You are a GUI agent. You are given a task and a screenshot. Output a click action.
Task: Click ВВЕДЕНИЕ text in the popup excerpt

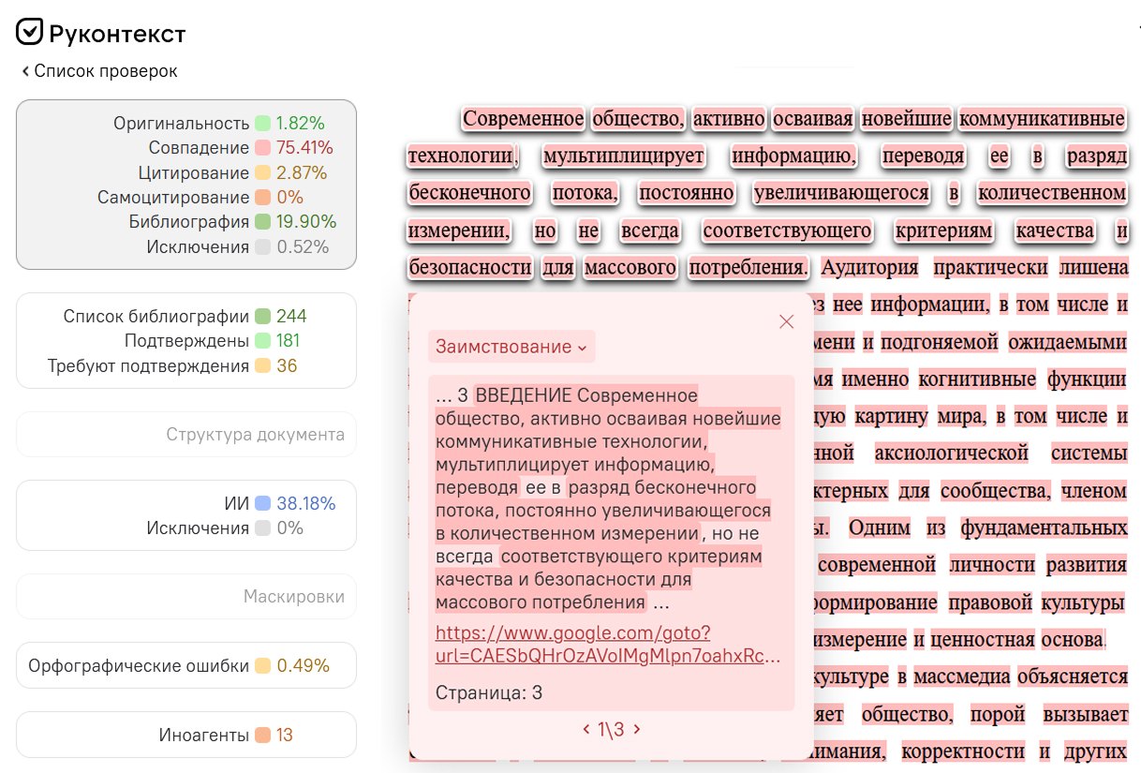524,395
